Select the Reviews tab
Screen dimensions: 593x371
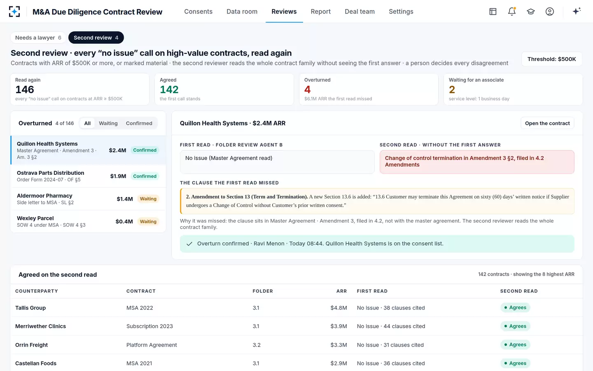(x=284, y=12)
